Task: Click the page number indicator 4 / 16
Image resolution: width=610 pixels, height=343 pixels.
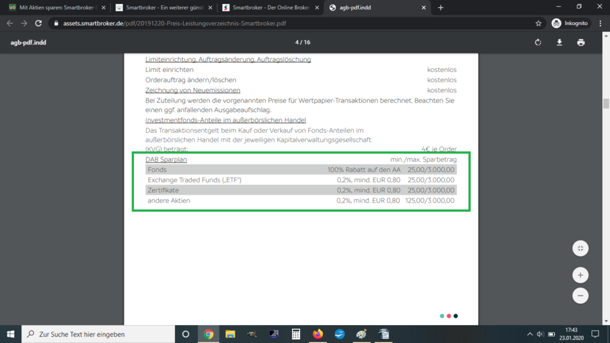Action: click(x=303, y=42)
